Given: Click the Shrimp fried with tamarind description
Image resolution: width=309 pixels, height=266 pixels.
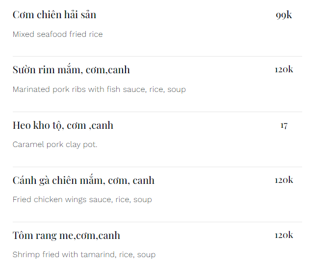Looking at the screenshot, I should (84, 255).
